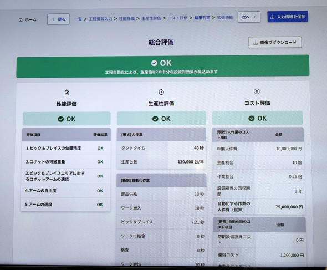Click the home icon beside ホーム
327x270 pixels.
[x=21, y=20]
